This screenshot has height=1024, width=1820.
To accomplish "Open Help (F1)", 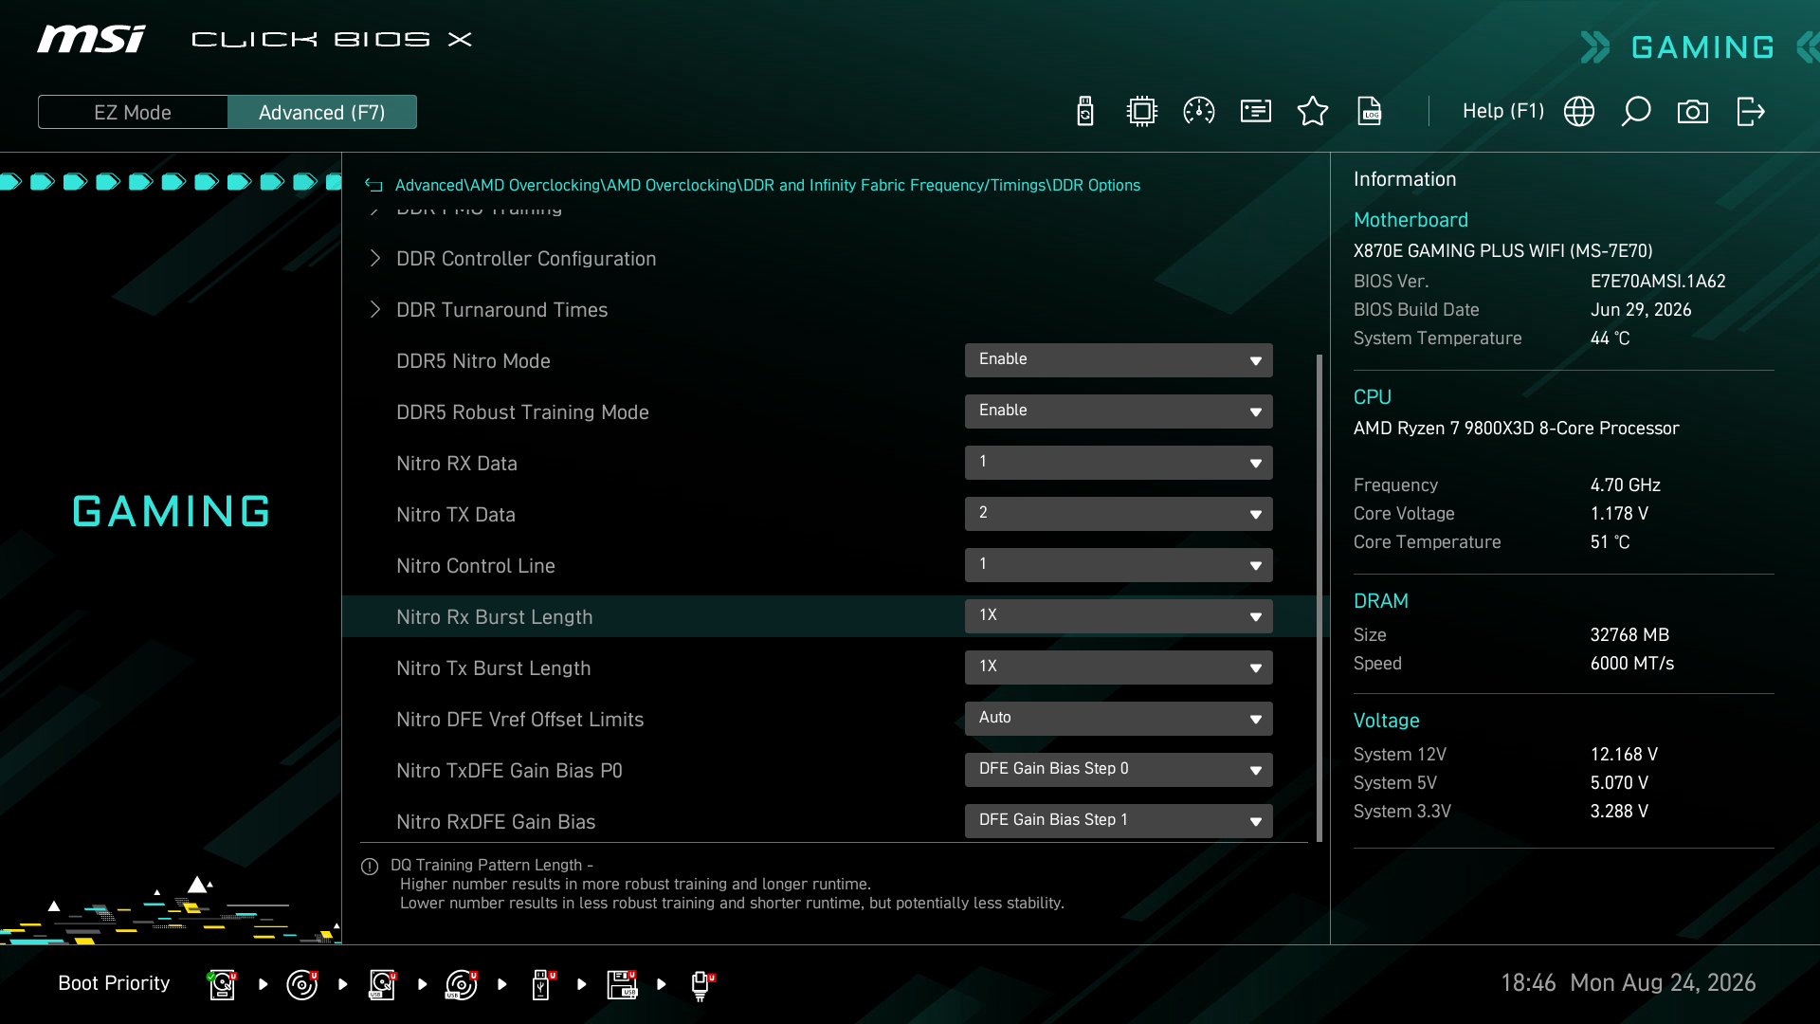I will pyautogui.click(x=1503, y=111).
